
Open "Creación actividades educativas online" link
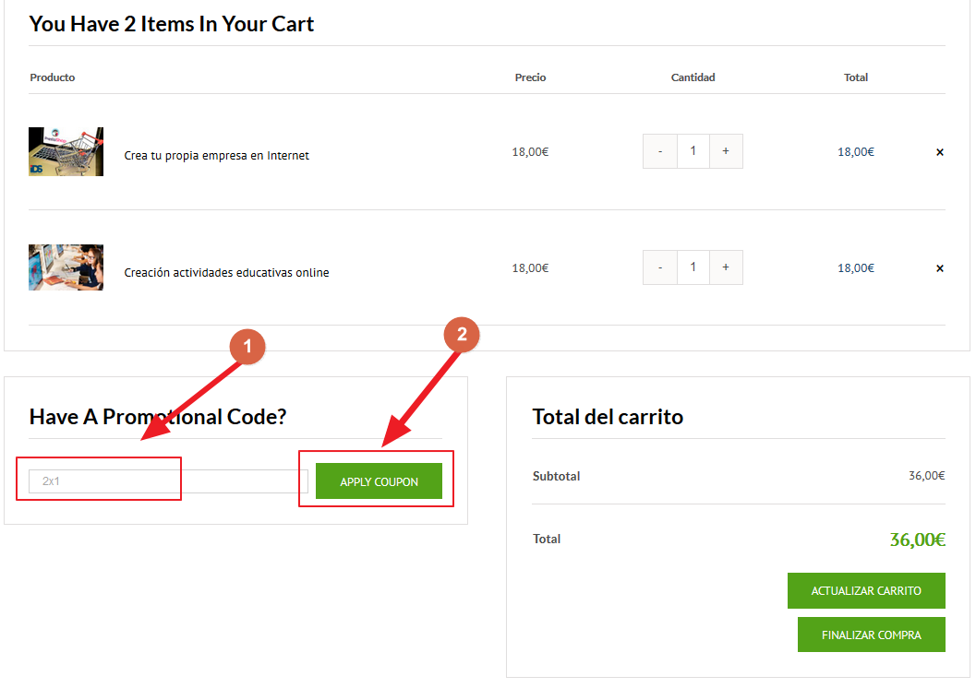226,273
